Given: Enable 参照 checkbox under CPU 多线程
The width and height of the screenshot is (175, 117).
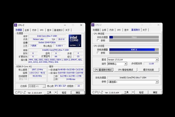Looking at the screenshot, I should 98,53.
